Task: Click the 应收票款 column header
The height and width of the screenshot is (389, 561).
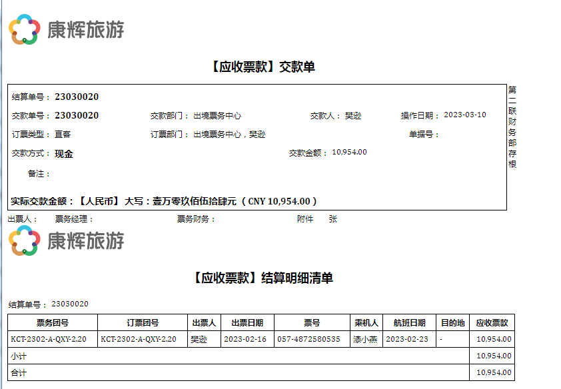Action: pos(492,322)
